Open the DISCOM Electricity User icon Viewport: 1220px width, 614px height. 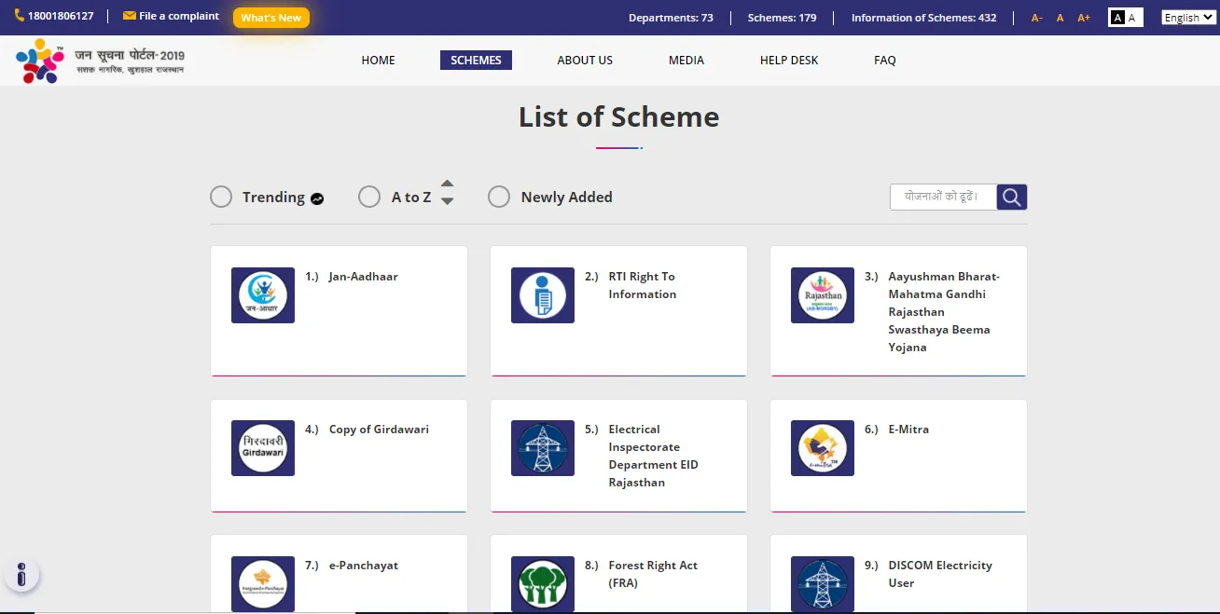tap(823, 584)
